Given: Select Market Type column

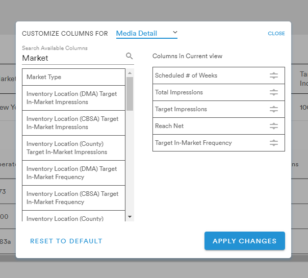Looking at the screenshot, I should pos(73,77).
